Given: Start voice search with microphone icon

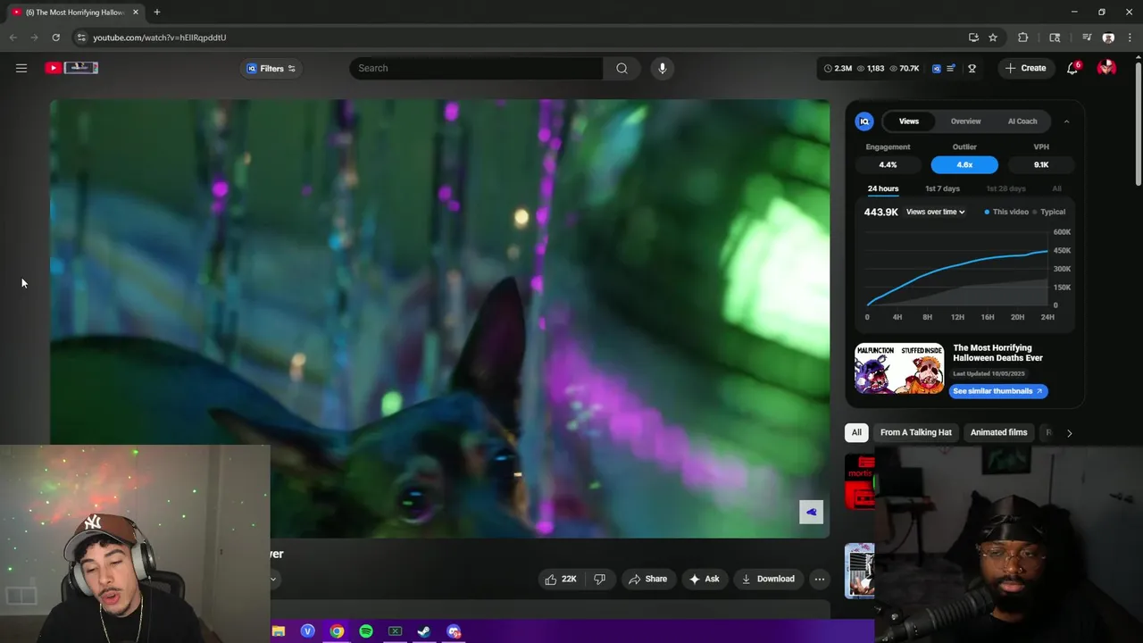Looking at the screenshot, I should pos(662,69).
